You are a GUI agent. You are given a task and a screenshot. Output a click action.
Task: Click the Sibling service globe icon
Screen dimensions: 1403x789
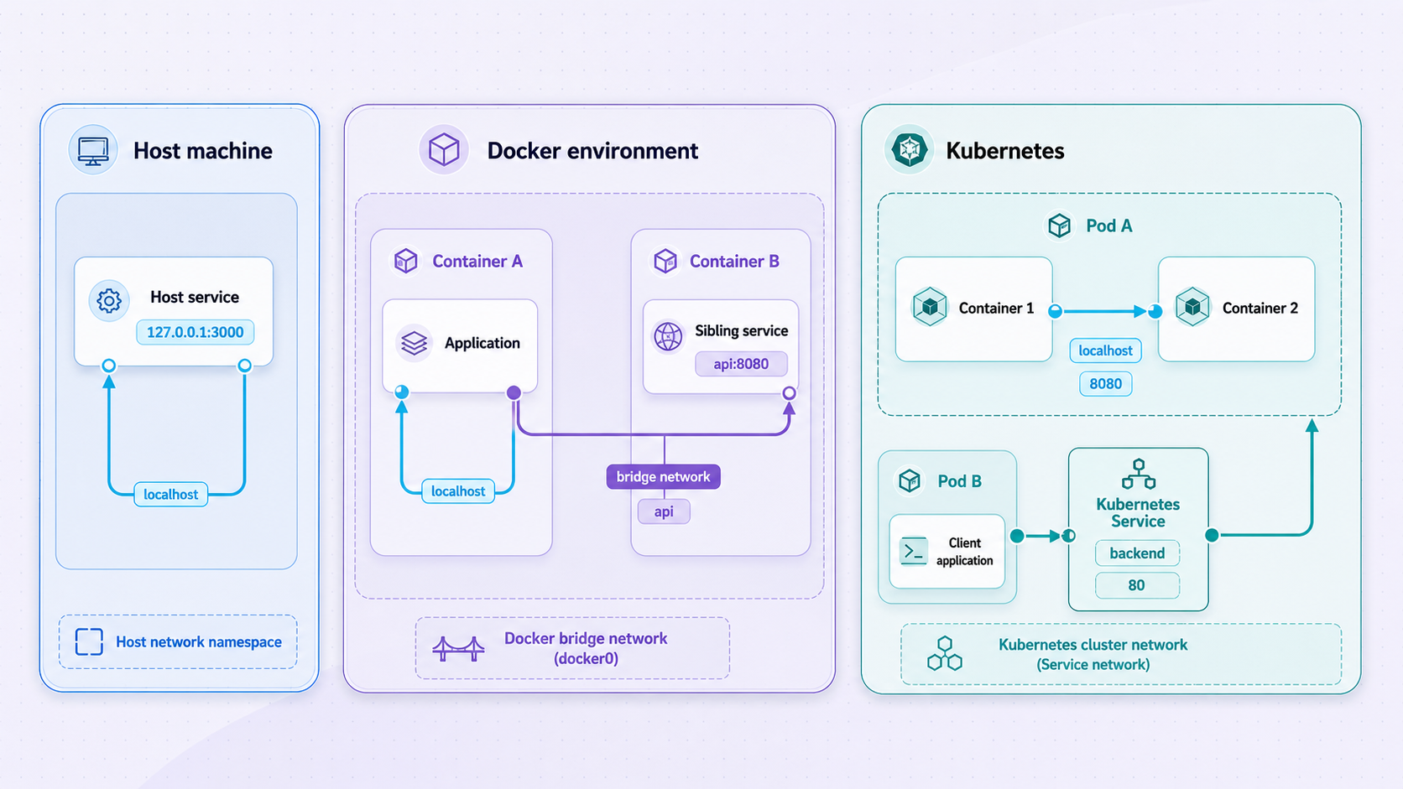click(669, 336)
